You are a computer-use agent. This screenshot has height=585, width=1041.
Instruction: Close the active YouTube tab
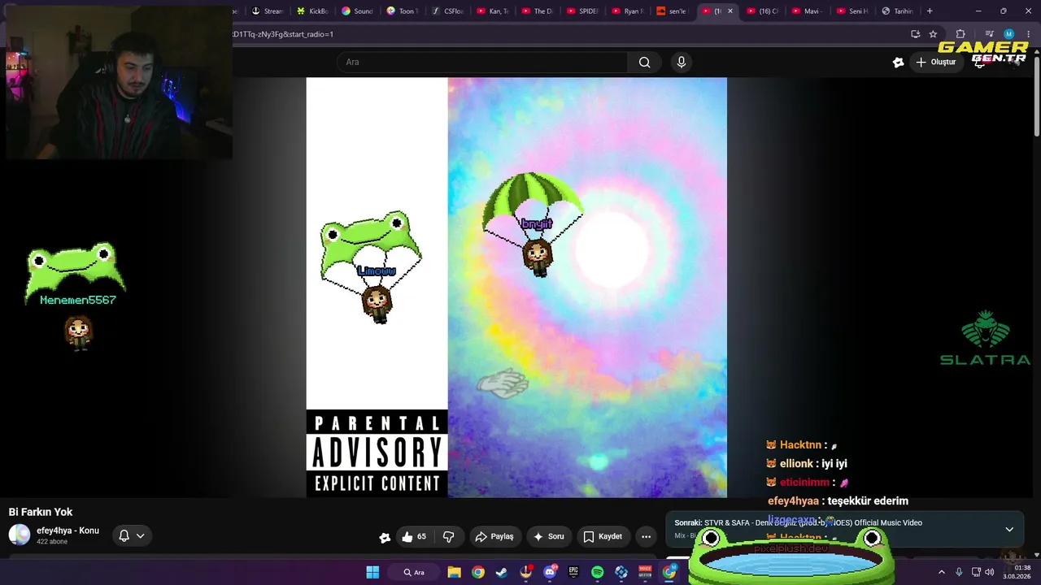tap(730, 11)
